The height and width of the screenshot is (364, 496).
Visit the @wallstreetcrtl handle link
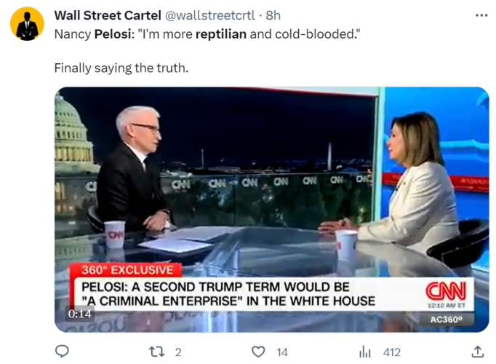click(210, 15)
